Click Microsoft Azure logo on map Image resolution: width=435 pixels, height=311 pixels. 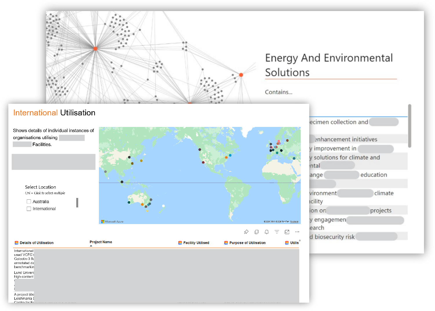tap(112, 221)
